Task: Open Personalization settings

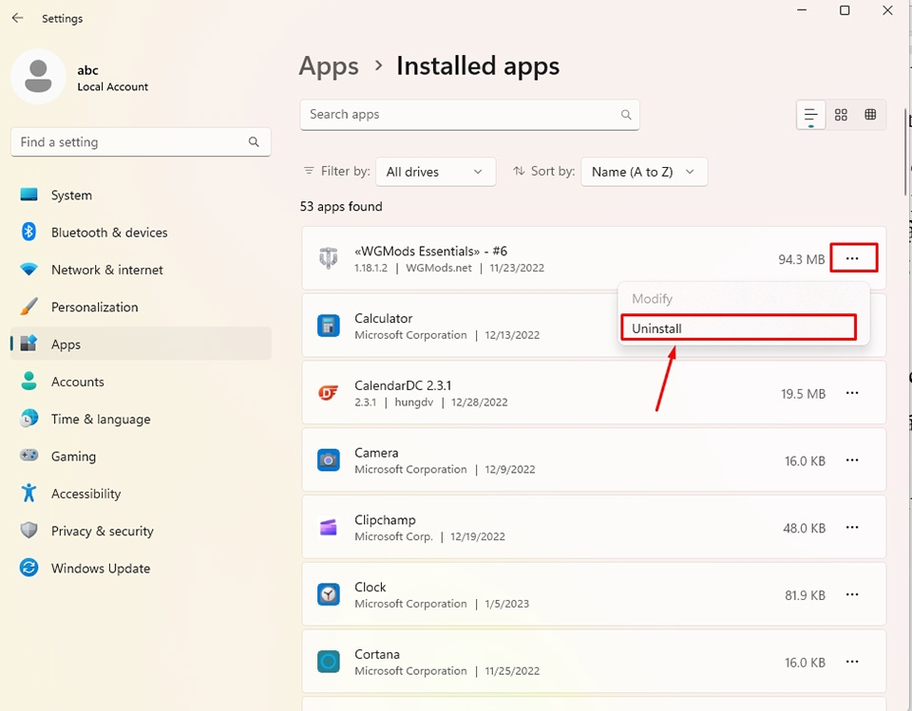Action: pos(141,307)
